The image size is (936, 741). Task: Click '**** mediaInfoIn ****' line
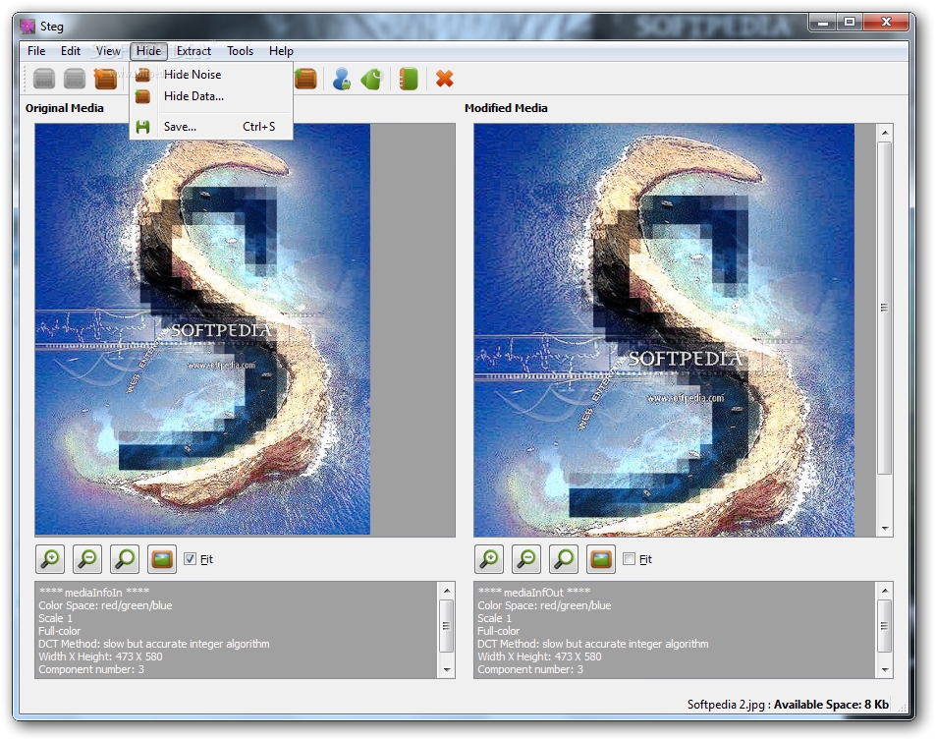click(93, 593)
